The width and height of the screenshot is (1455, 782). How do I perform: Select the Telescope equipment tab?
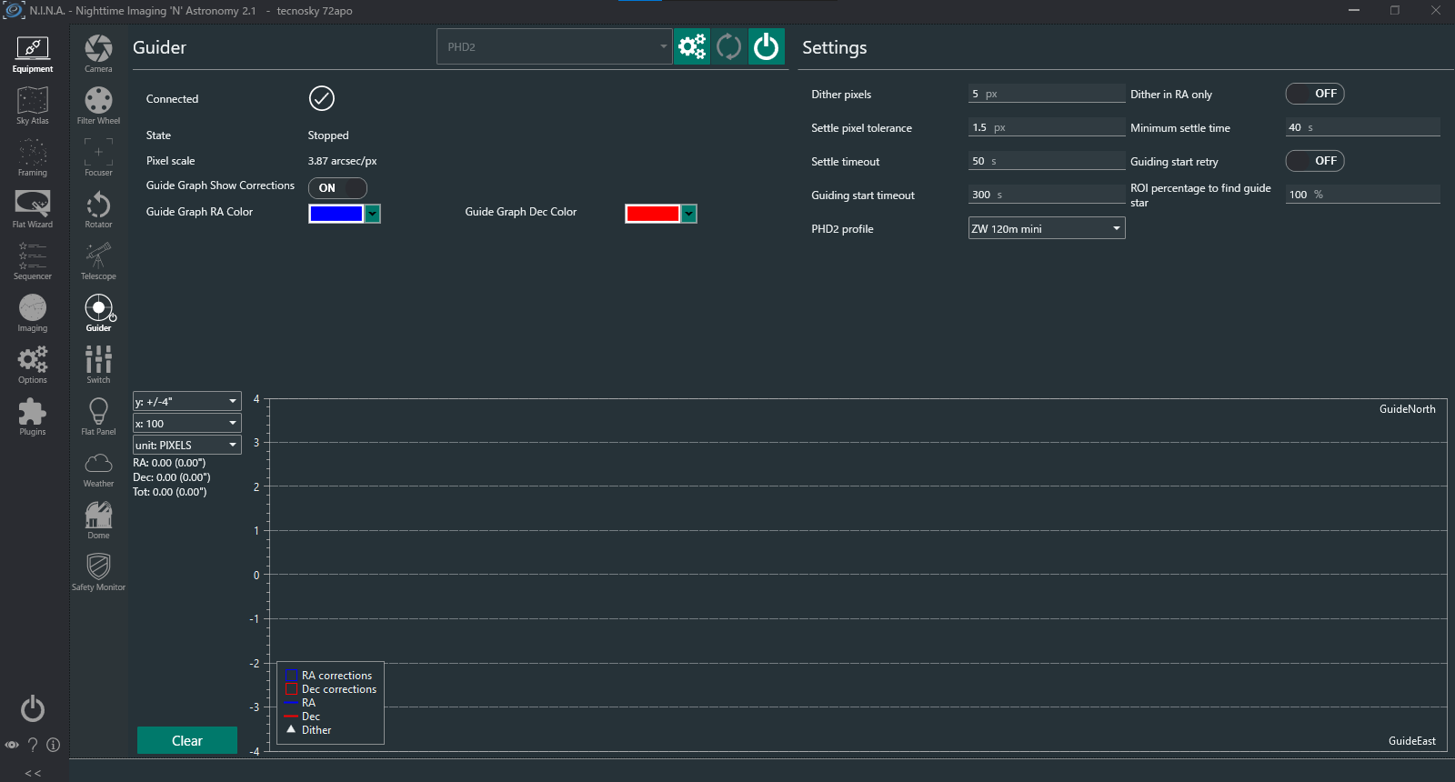[98, 262]
